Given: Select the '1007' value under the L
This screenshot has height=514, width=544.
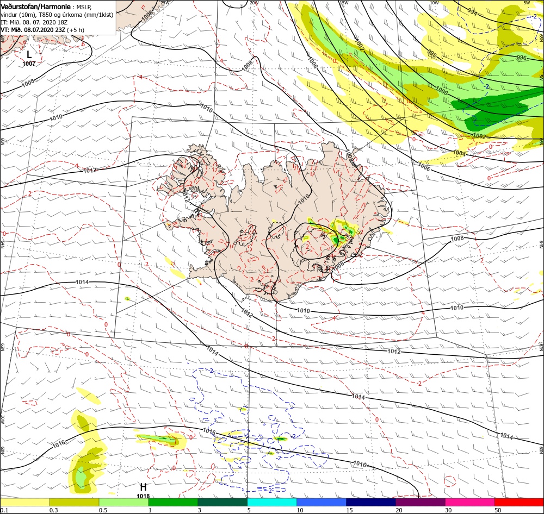Looking at the screenshot, I should pyautogui.click(x=29, y=64).
